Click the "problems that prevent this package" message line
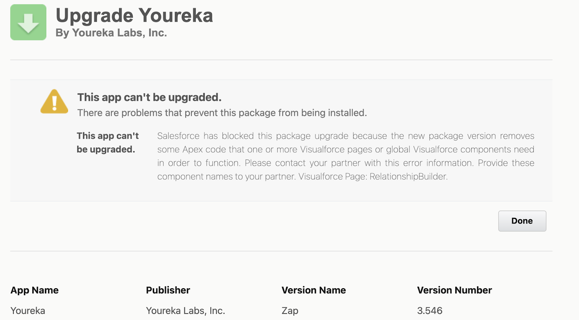 (222, 113)
